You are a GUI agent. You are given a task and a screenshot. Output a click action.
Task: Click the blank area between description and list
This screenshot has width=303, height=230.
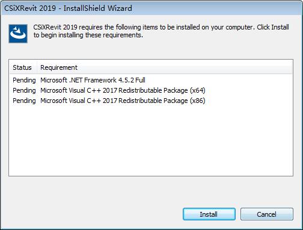pos(151,51)
